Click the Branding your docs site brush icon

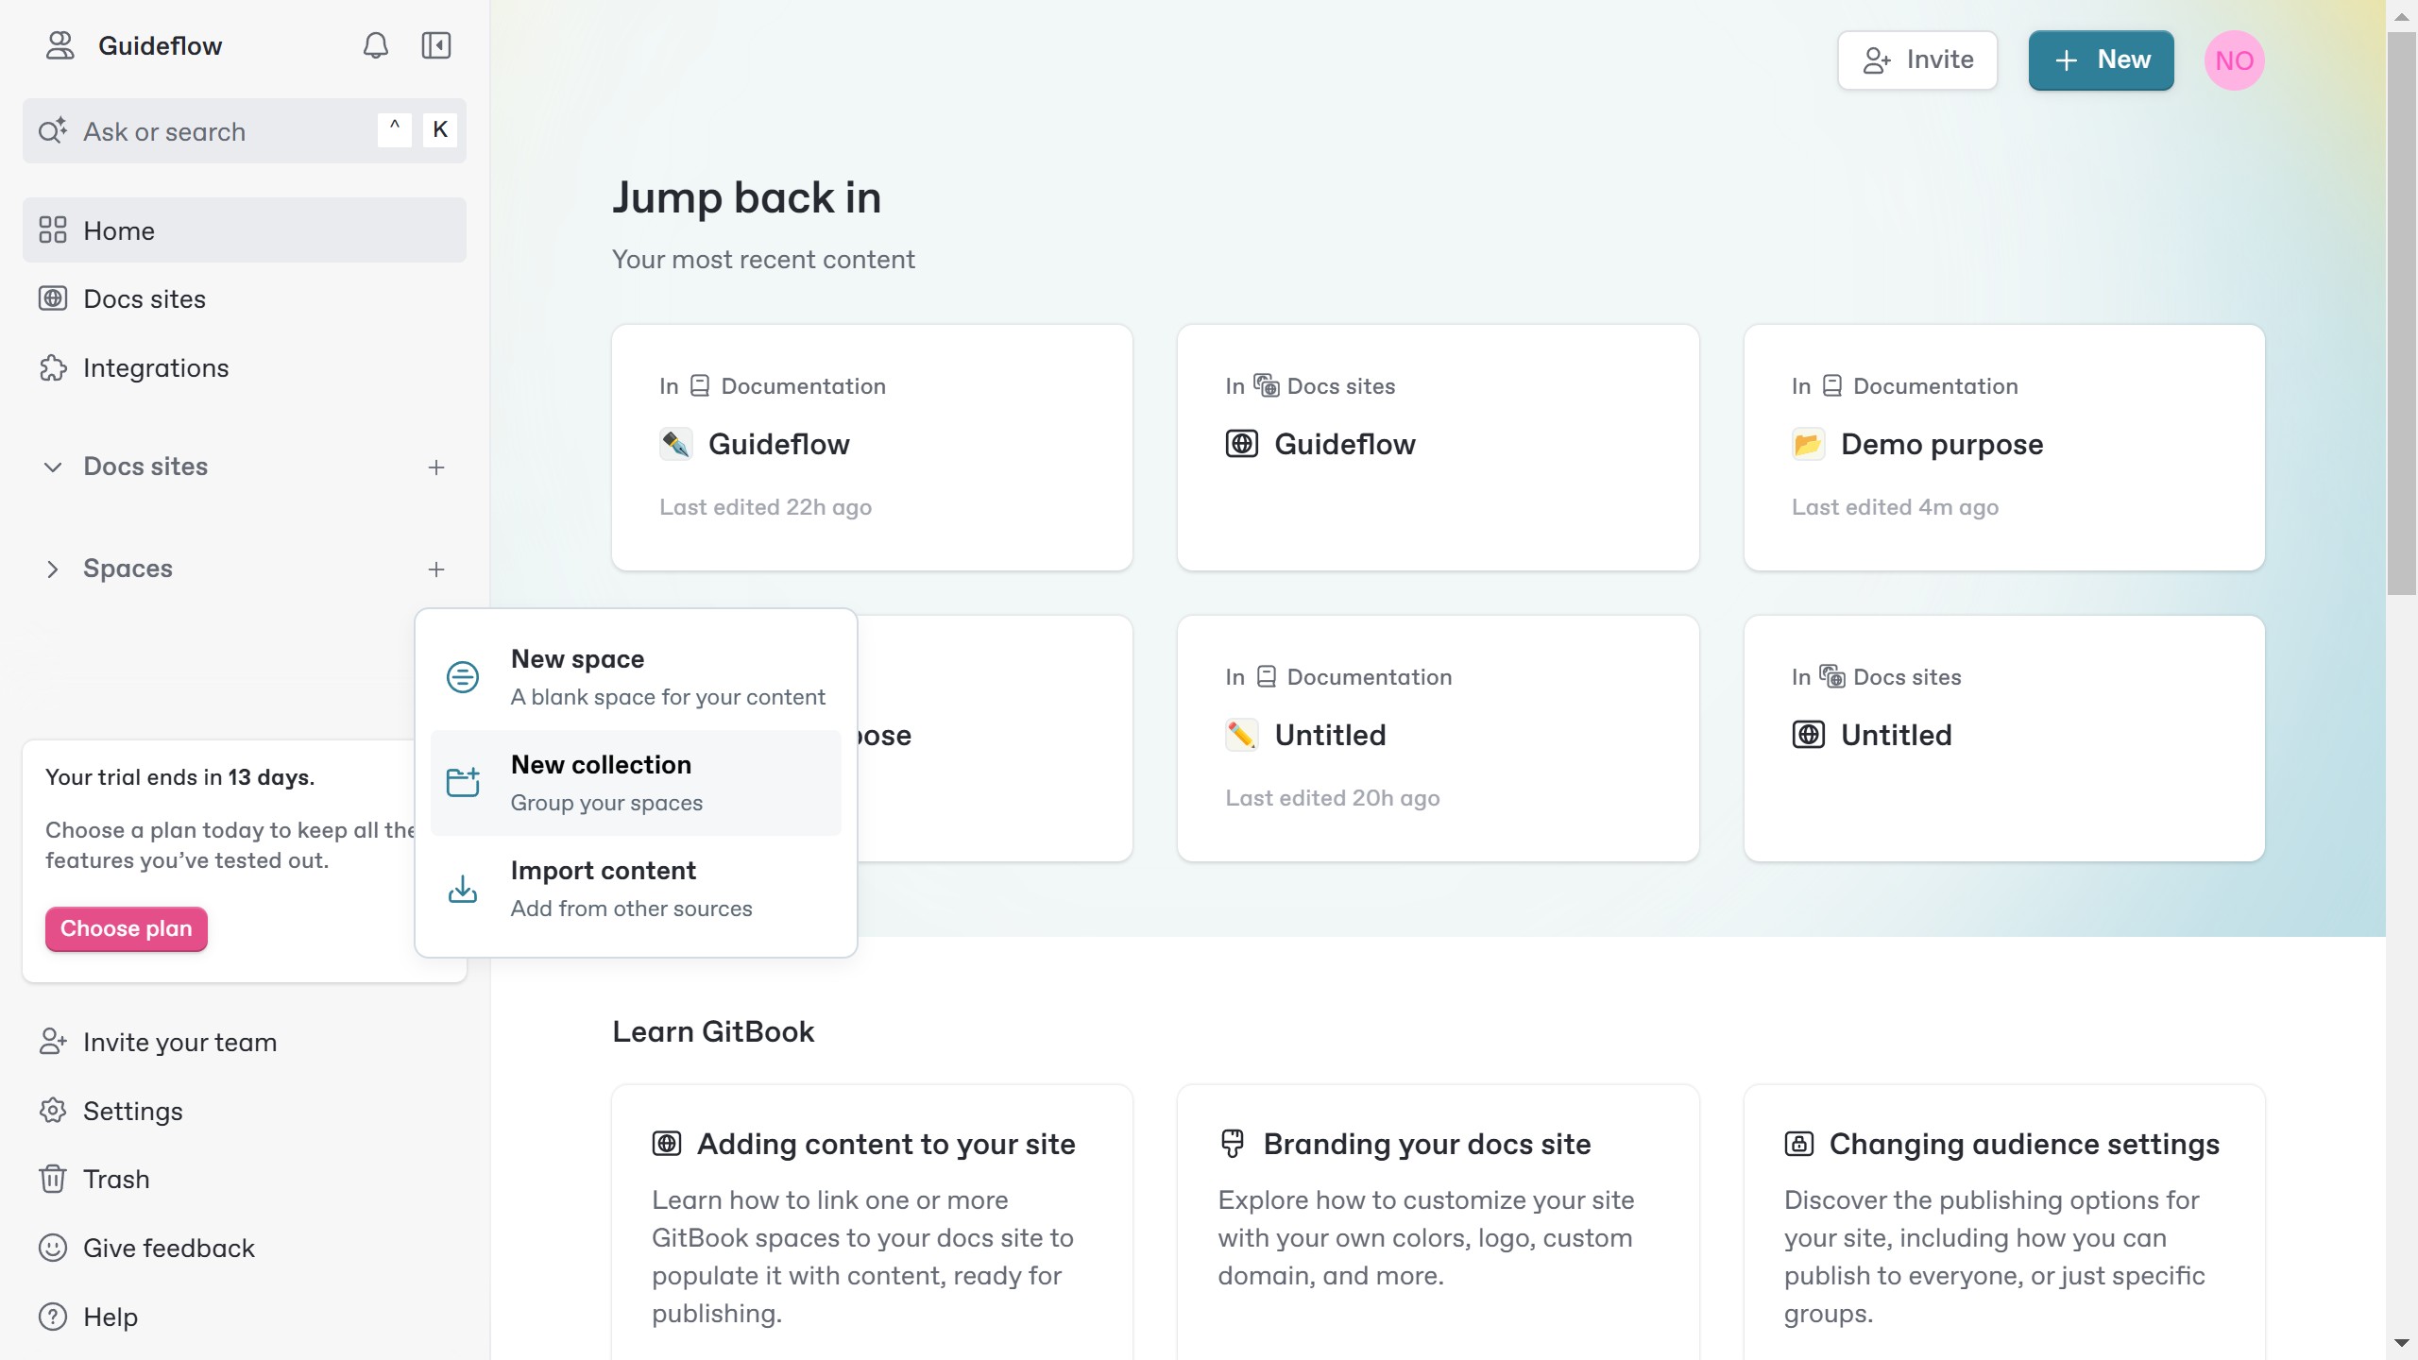tap(1233, 1144)
